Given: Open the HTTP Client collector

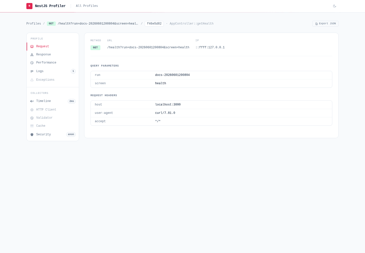Looking at the screenshot, I should coord(53,110).
